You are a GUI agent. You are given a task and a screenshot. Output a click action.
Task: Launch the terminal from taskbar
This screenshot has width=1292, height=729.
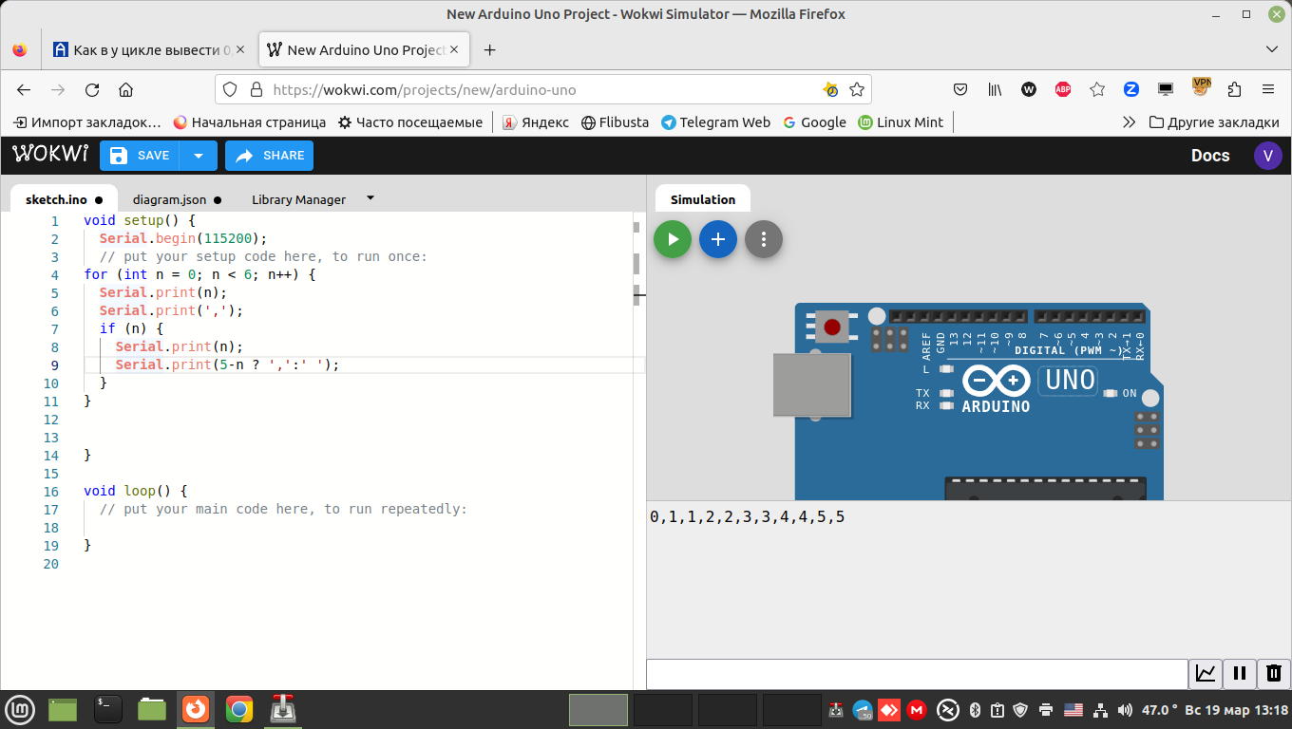pyautogui.click(x=108, y=709)
